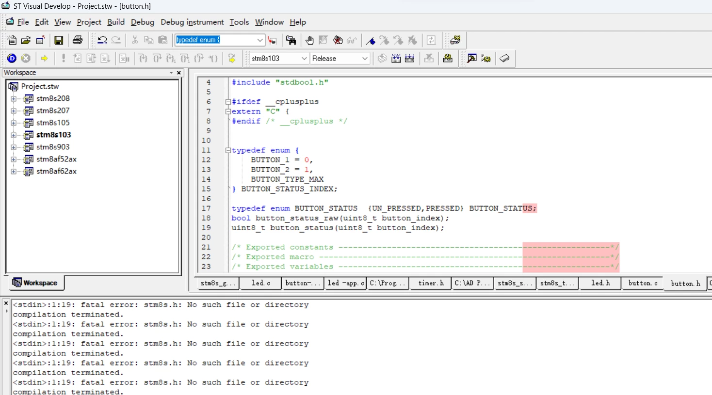Click the Find in Files binoculars icon
Image resolution: width=712 pixels, height=395 pixels.
291,40
